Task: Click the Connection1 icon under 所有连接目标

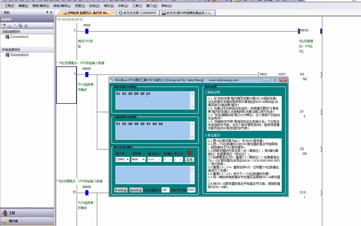Action: point(7,55)
